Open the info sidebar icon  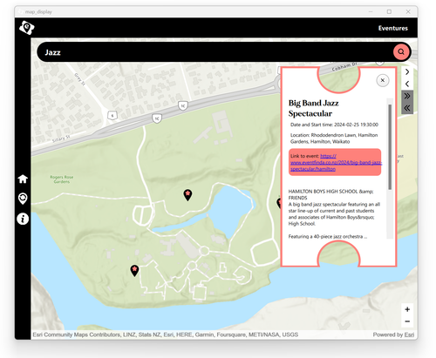coord(23,219)
